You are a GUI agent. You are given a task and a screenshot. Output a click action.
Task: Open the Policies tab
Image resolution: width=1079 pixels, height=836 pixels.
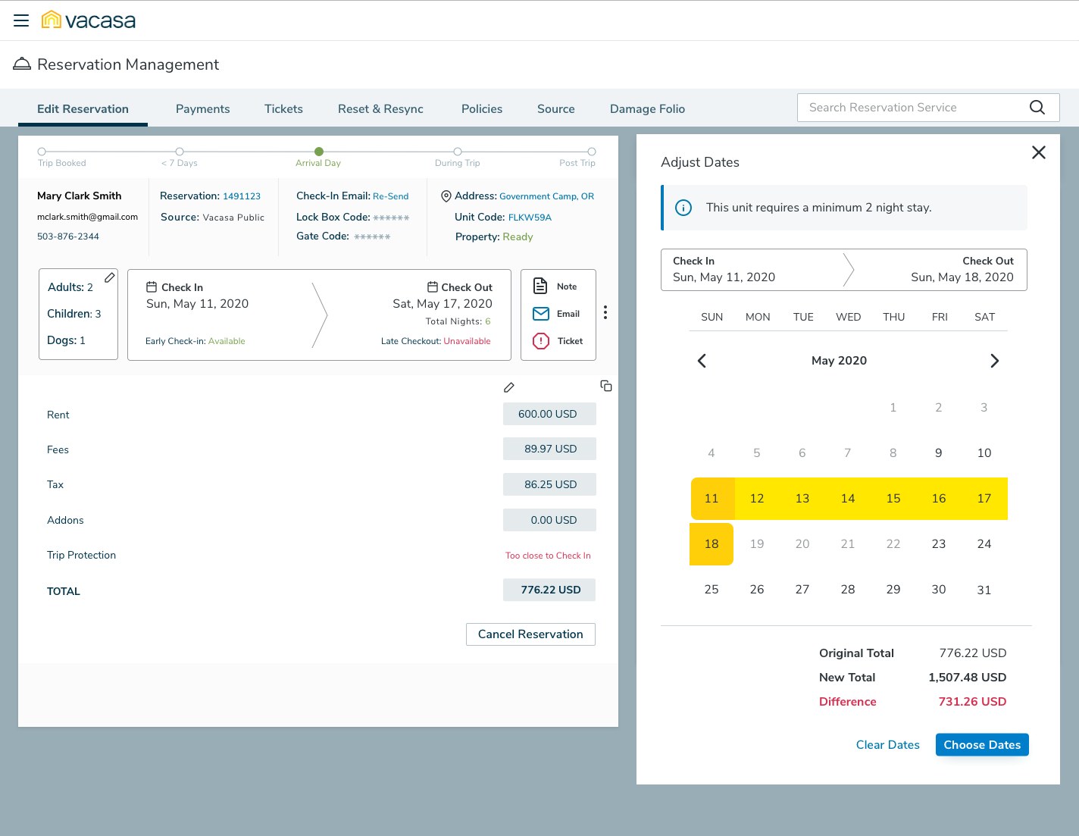[x=482, y=108]
